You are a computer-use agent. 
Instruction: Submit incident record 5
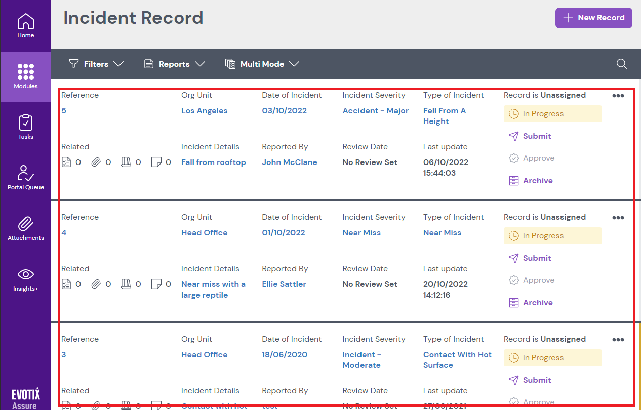point(537,136)
